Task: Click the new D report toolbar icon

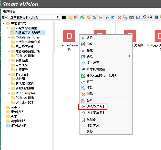Action: (x=76, y=17)
